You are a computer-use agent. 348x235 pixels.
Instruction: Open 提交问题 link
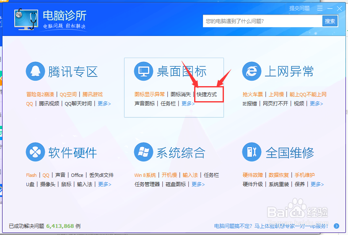tap(299, 8)
